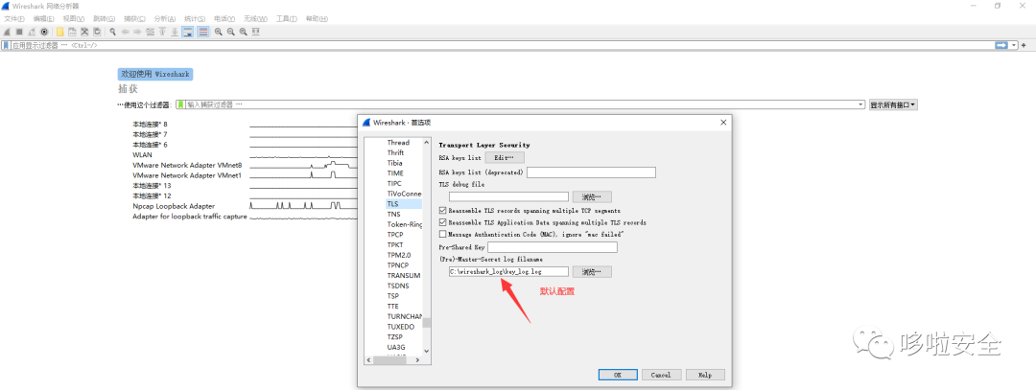Click the save capture file icon
This screenshot has height=390, width=1036.
pyautogui.click(x=72, y=32)
